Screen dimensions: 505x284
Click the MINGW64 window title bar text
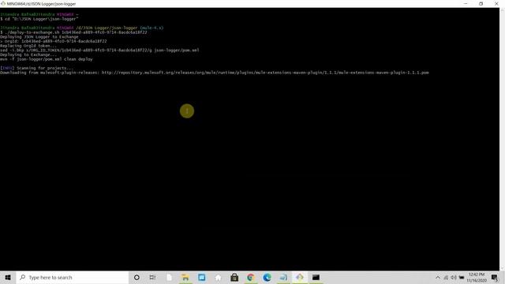[x=42, y=4]
